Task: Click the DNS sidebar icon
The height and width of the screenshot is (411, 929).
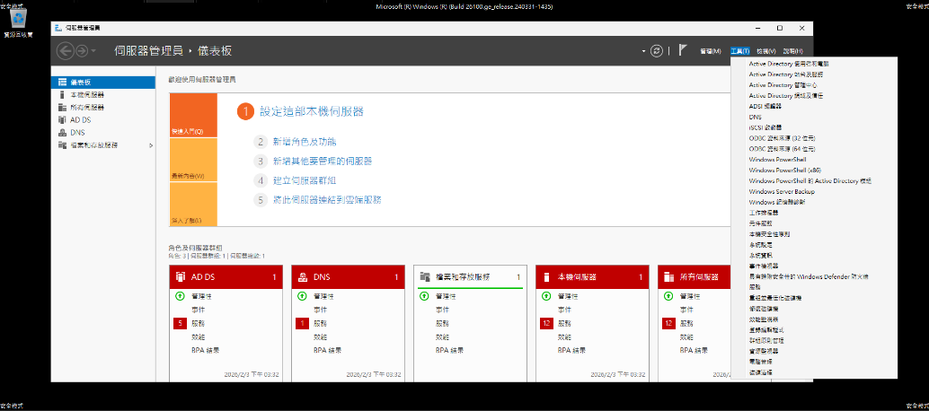Action: click(62, 133)
